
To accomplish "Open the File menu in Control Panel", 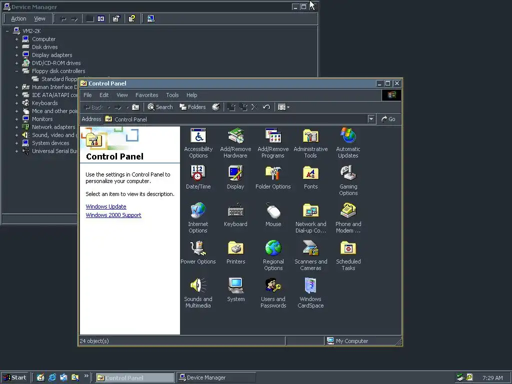I will tap(87, 95).
